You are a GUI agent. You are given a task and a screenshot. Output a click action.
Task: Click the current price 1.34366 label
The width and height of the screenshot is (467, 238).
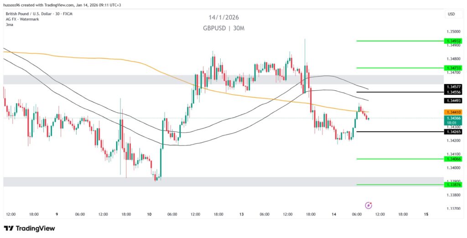(x=454, y=118)
